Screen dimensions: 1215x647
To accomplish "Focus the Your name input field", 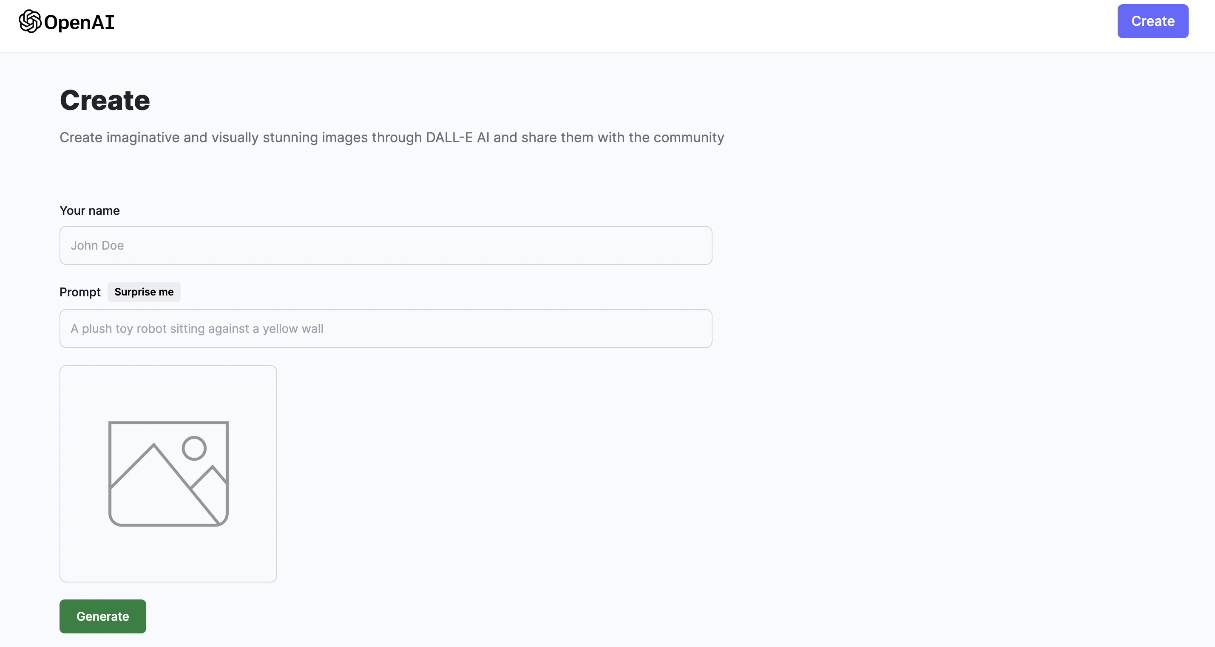I will pyautogui.click(x=385, y=245).
